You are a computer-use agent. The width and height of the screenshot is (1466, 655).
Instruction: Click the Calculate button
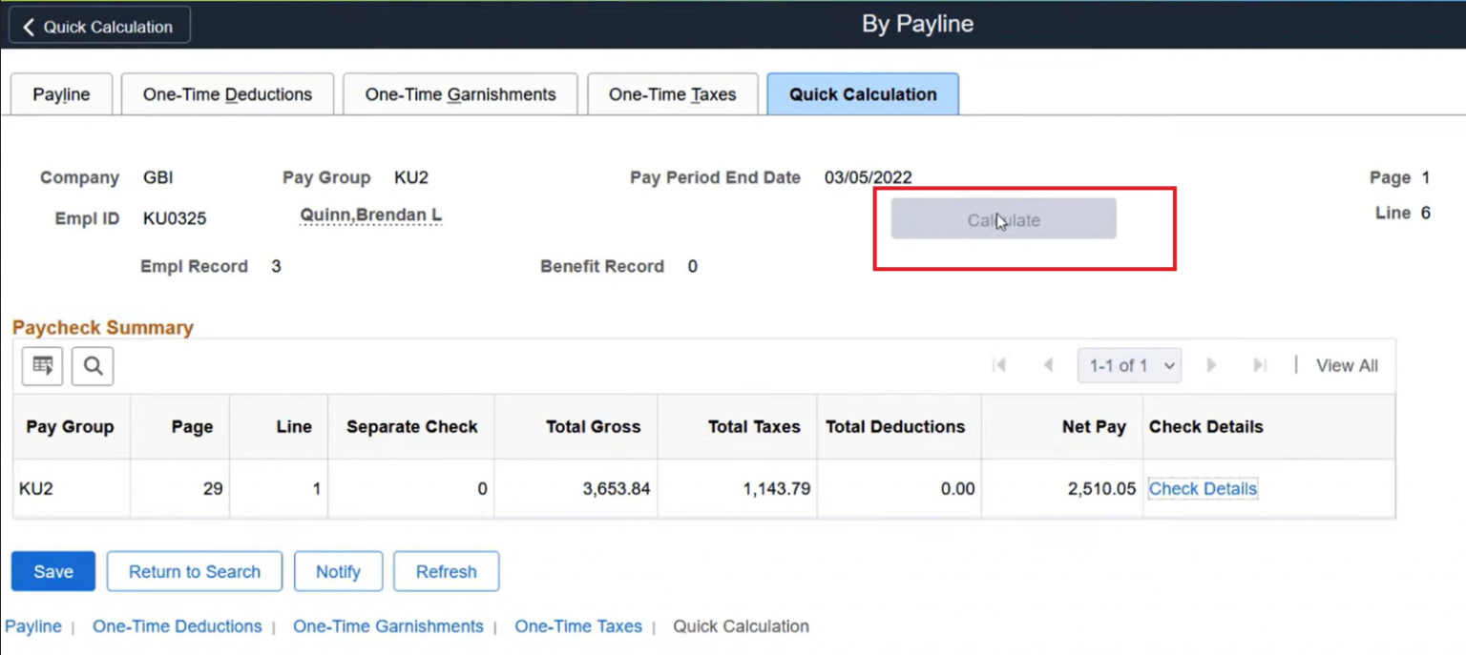point(1002,218)
